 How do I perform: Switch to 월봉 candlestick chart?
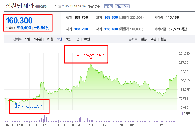(163, 39)
